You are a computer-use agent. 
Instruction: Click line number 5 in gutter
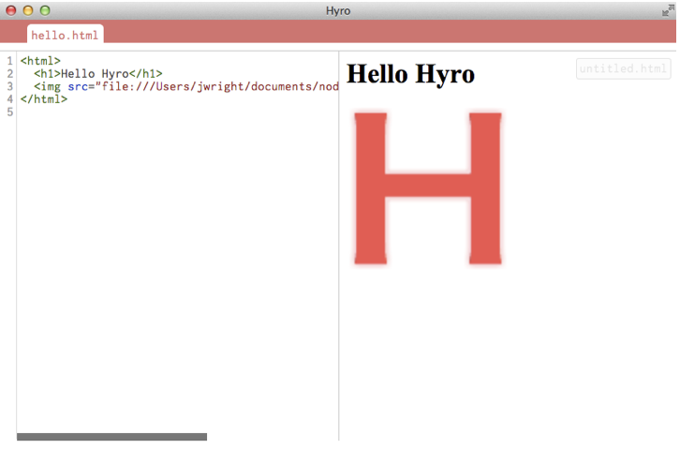pyautogui.click(x=10, y=112)
